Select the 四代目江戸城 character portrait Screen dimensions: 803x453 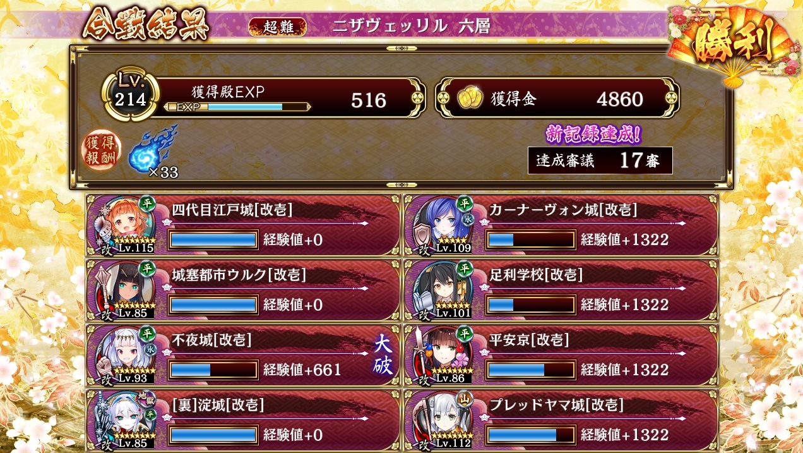point(124,224)
